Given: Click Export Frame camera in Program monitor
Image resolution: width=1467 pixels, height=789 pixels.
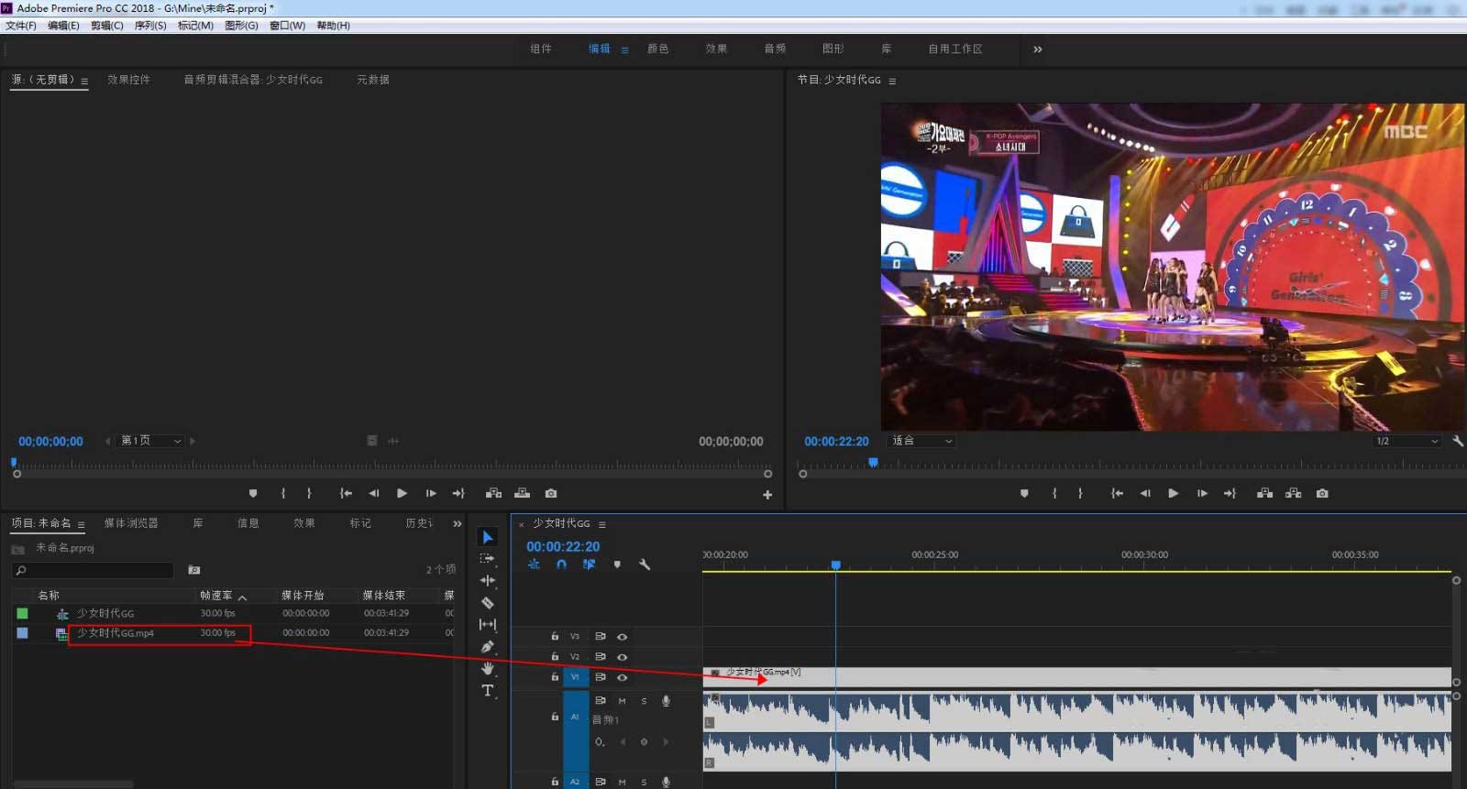Looking at the screenshot, I should pos(1322,493).
